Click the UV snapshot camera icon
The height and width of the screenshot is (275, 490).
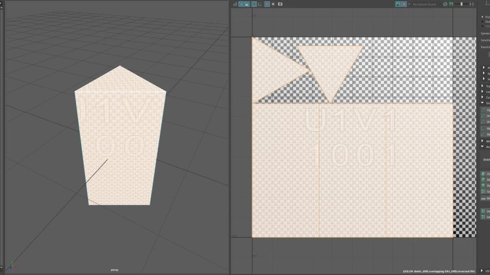[280, 4]
